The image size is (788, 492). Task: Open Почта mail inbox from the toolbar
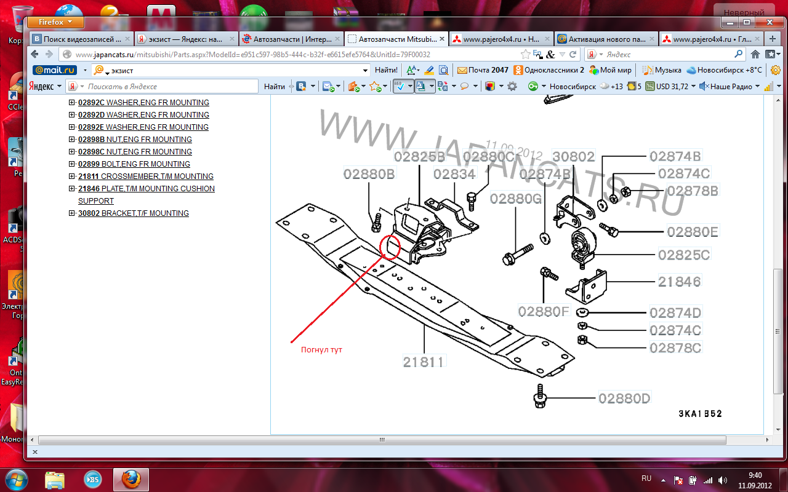pyautogui.click(x=483, y=70)
